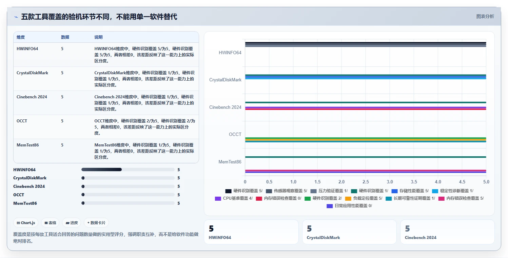Toggle legend item CPU基准覆盖 4/
Image resolution: width=508 pixels, height=258 pixels.
234,198
